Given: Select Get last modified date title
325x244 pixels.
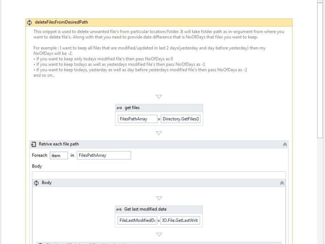Looking at the screenshot, I should point(145,209).
